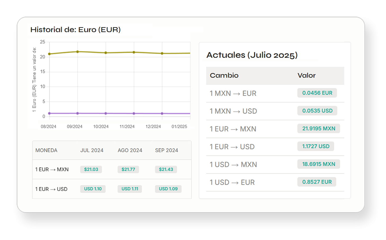Viewport: 386px width, 240px height.
Task: Click the olive data point at 11/2024
Action: pyautogui.click(x=134, y=52)
